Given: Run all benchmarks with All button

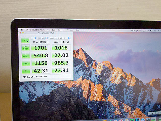Looking at the screenshot, I should [x=25, y=40].
